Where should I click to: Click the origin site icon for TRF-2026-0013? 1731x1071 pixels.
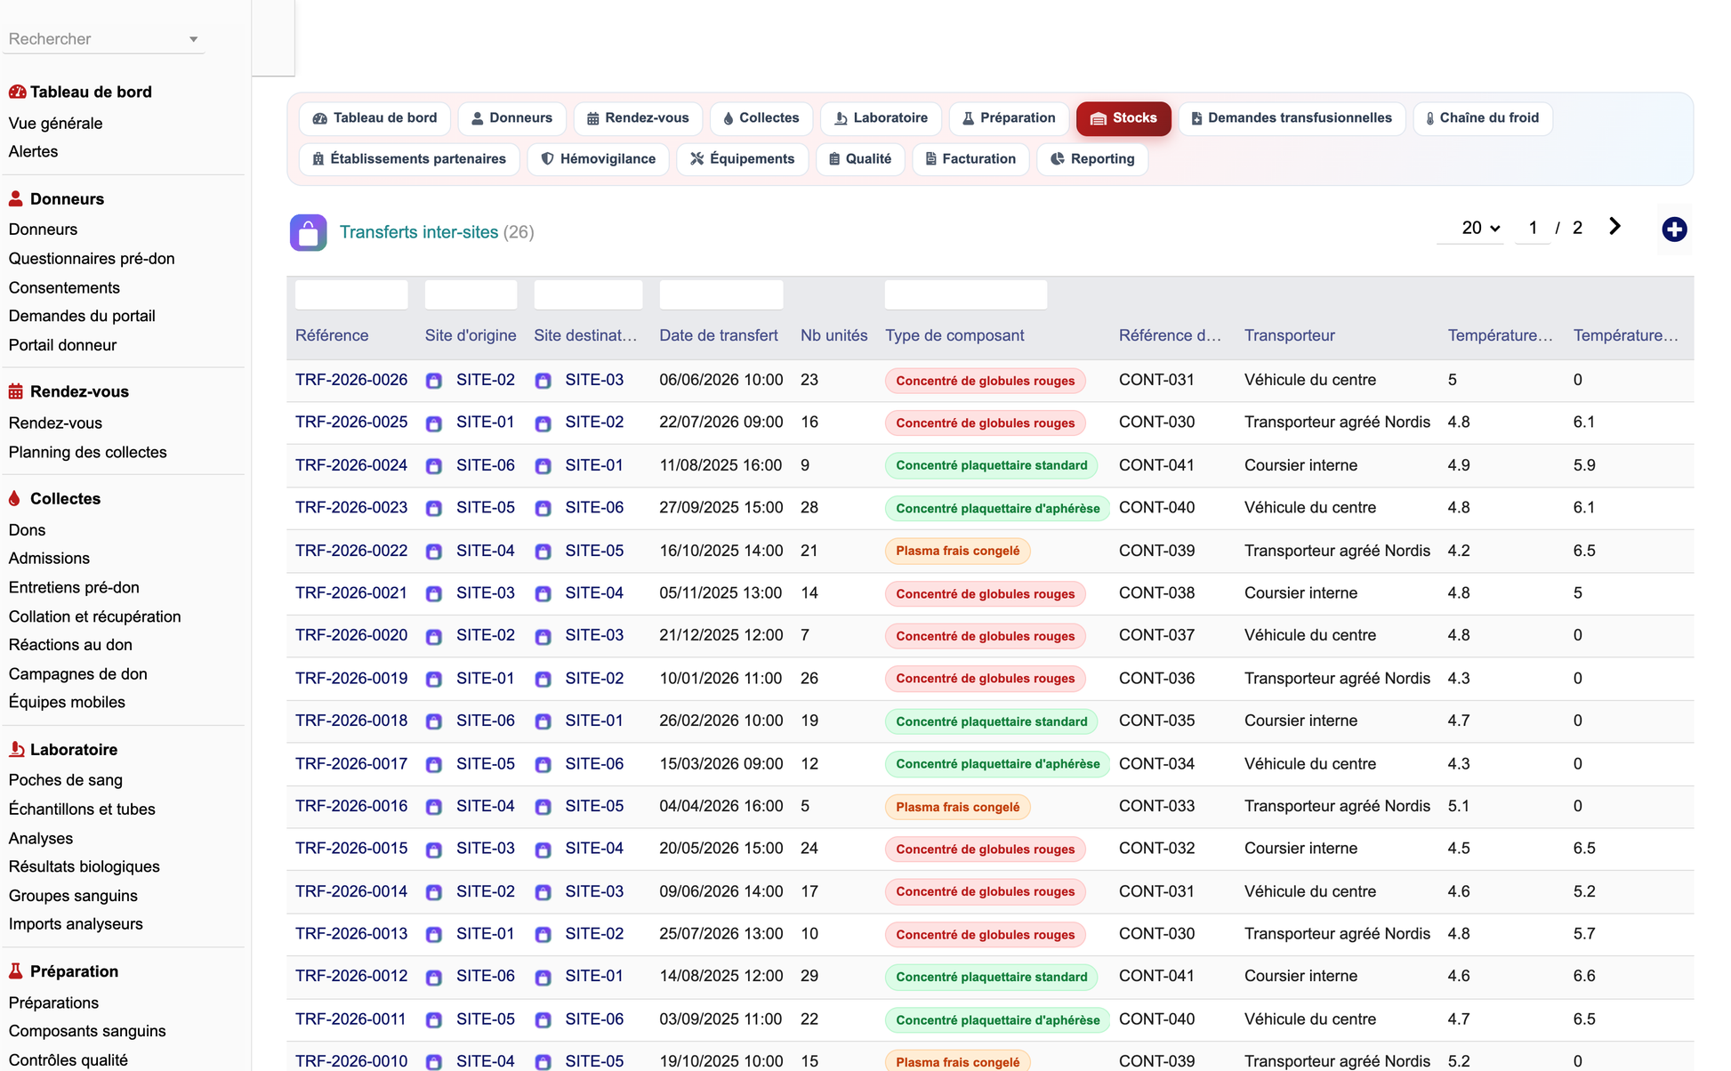pyautogui.click(x=434, y=935)
